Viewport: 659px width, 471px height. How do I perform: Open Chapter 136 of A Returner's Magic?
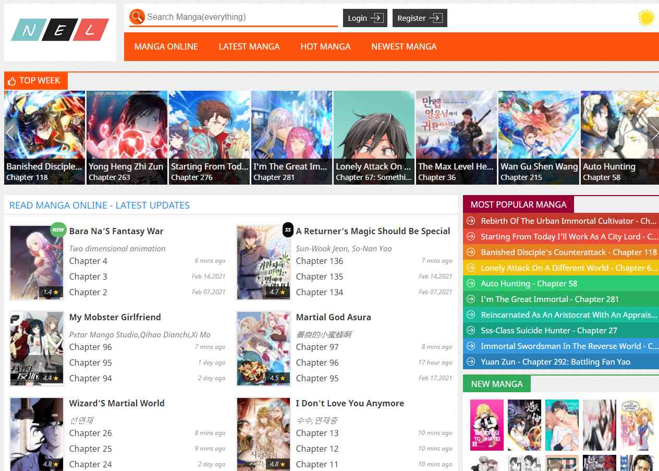point(320,261)
